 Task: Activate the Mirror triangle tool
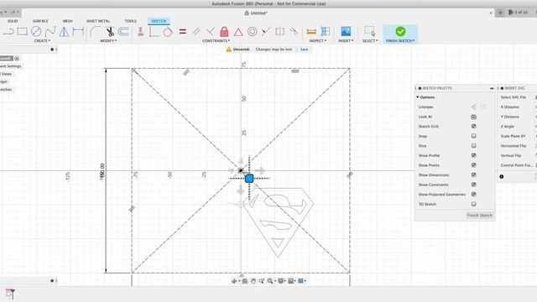point(64,32)
